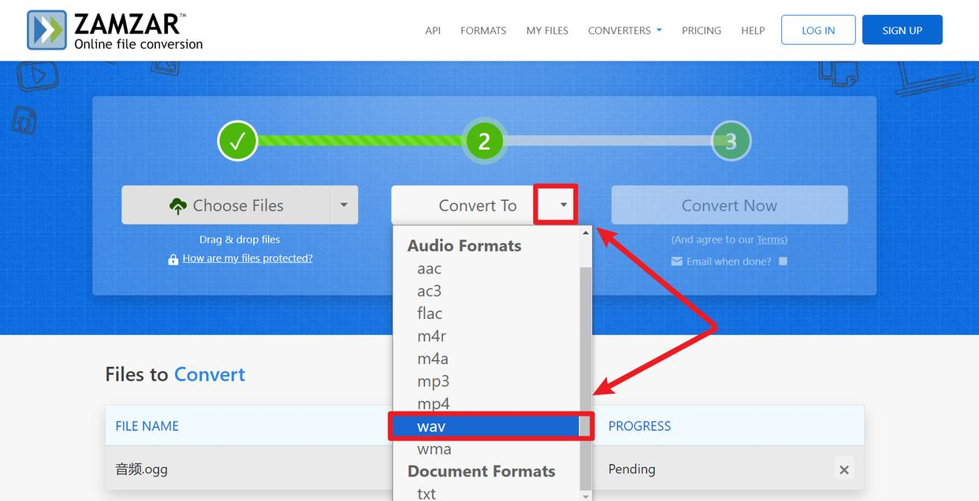Click the Files to Convert heading
979x501 pixels.
(x=175, y=374)
